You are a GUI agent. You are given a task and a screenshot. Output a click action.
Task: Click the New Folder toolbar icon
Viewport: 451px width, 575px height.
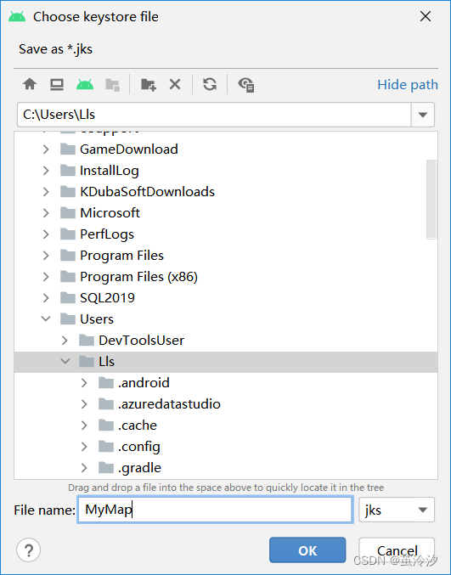coord(149,84)
